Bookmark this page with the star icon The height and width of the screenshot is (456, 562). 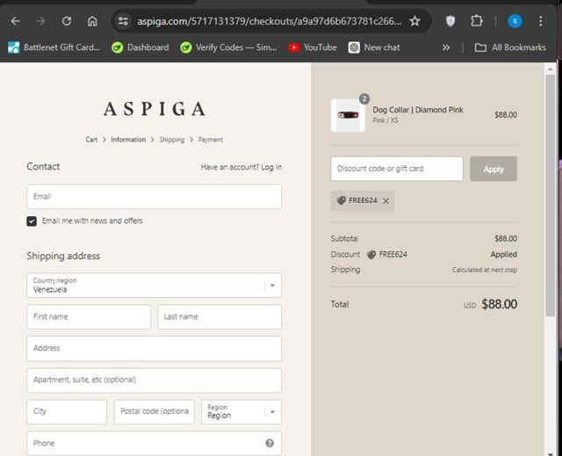pyautogui.click(x=414, y=21)
